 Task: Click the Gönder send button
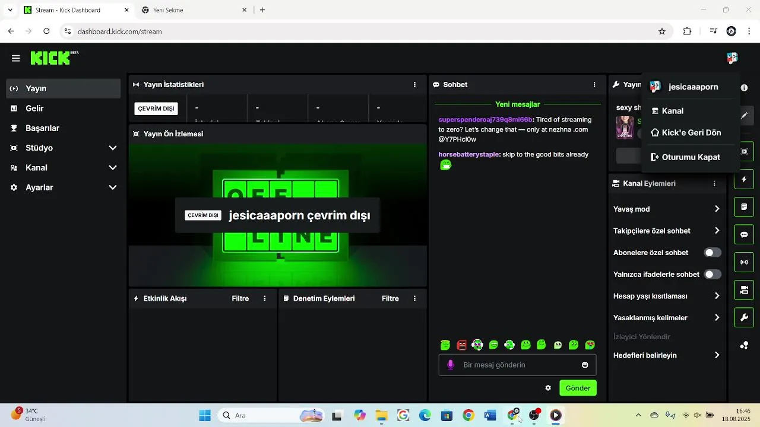coord(578,388)
